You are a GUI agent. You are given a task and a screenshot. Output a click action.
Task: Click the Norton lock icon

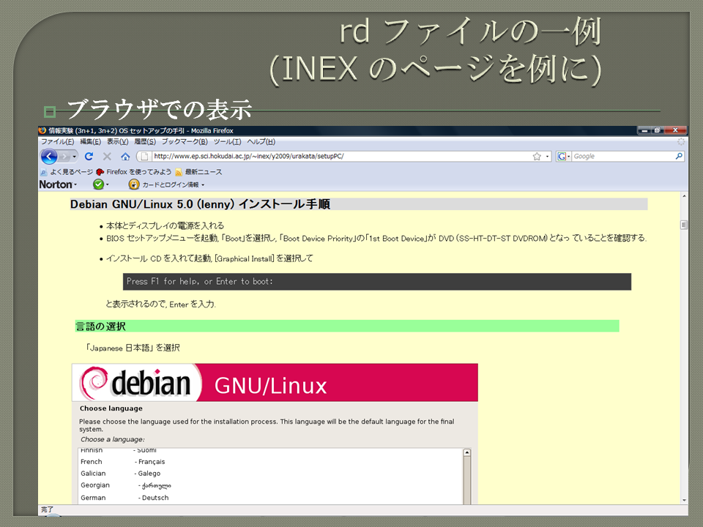133,184
